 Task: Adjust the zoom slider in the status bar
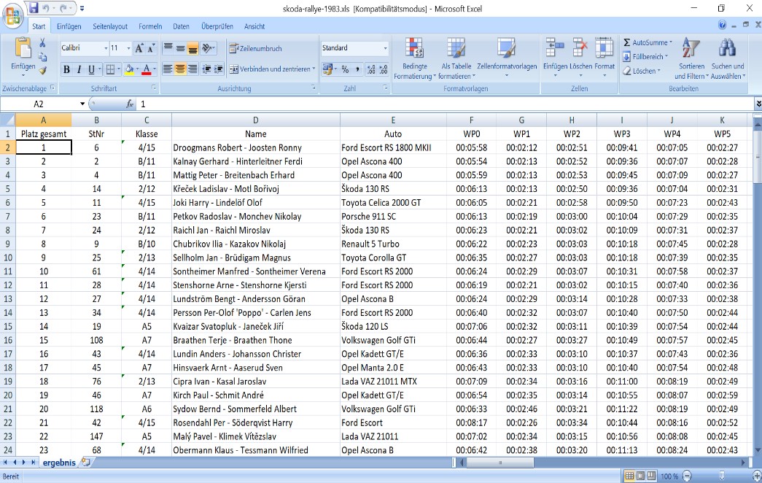tap(722, 476)
